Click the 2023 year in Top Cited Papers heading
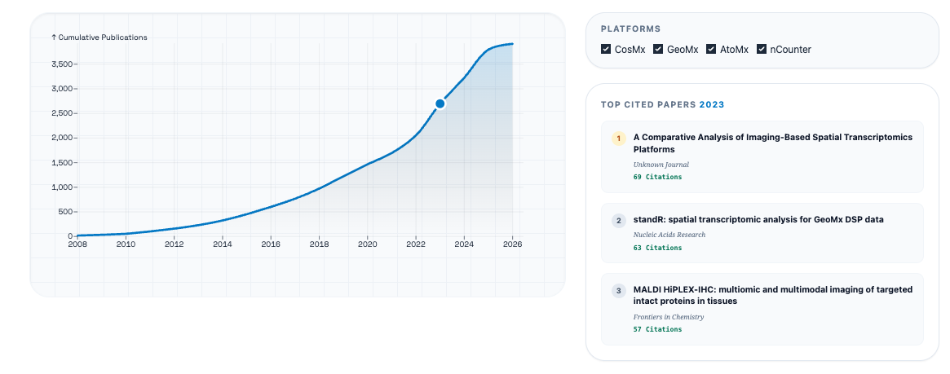 point(711,104)
